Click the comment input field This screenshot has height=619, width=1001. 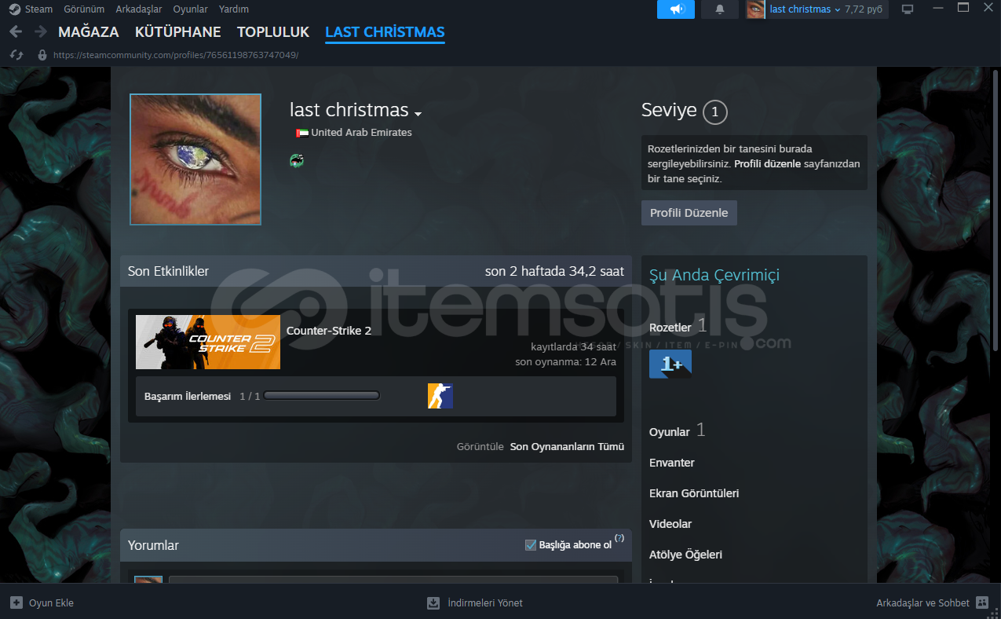pyautogui.click(x=393, y=580)
